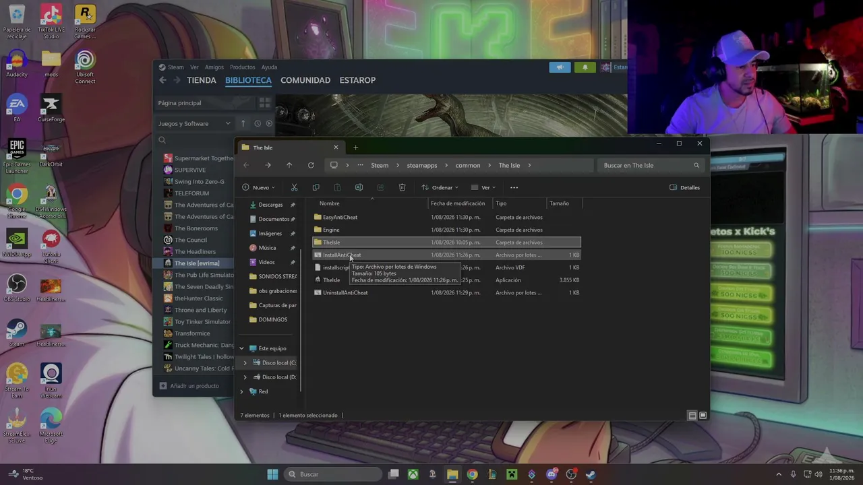Viewport: 863px width, 485px height.
Task: Open the Steam menu in Steam menu bar
Action: coord(176,67)
